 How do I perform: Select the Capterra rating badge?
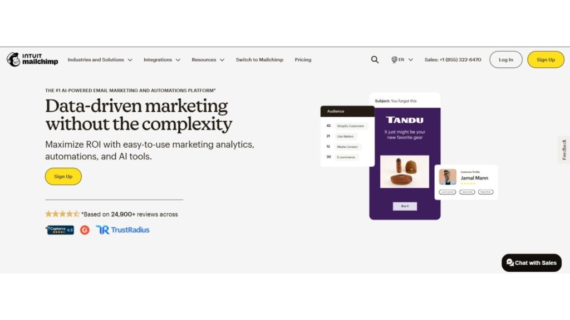pyautogui.click(x=59, y=229)
